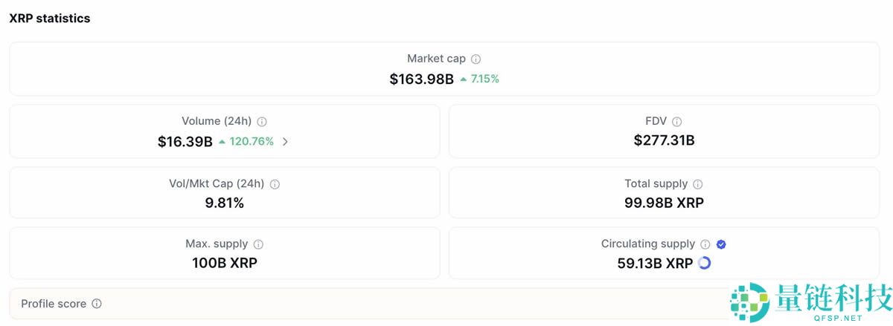Click the 59.13B XRP circulating supply value
This screenshot has height=326, width=893.
[655, 263]
